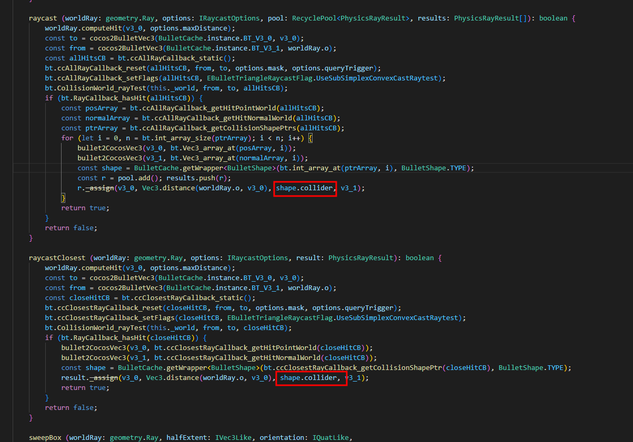Click result: PhysicsRayResult parameter in raycastClosest
This screenshot has width=633, height=442.
(345, 258)
